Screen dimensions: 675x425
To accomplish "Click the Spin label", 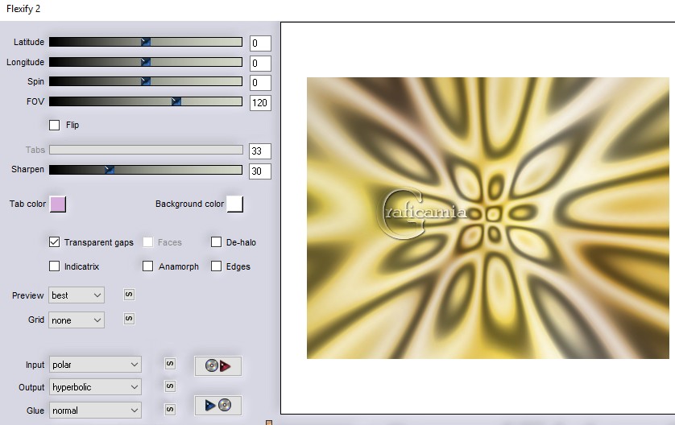I will pos(35,82).
